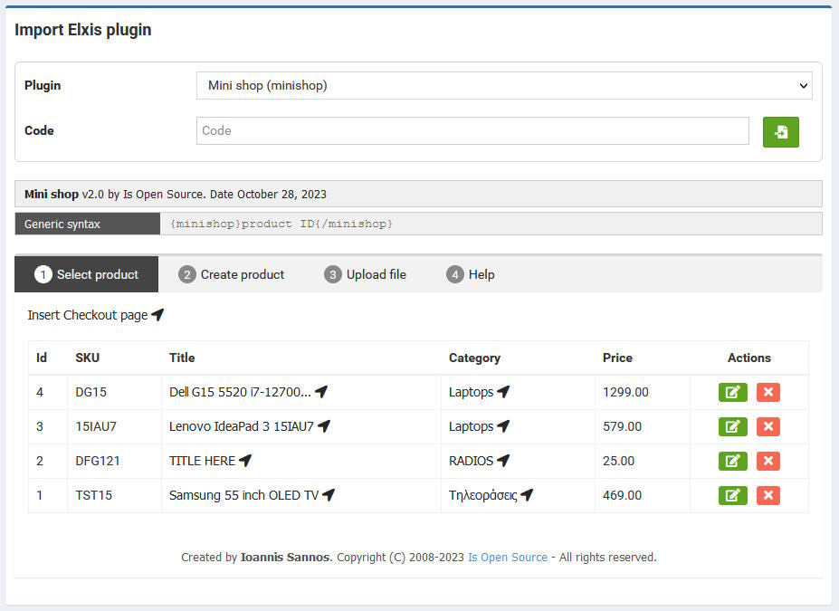This screenshot has height=611, width=839.
Task: Insert arrow beside Τηλεοράσεις category
Action: (527, 495)
